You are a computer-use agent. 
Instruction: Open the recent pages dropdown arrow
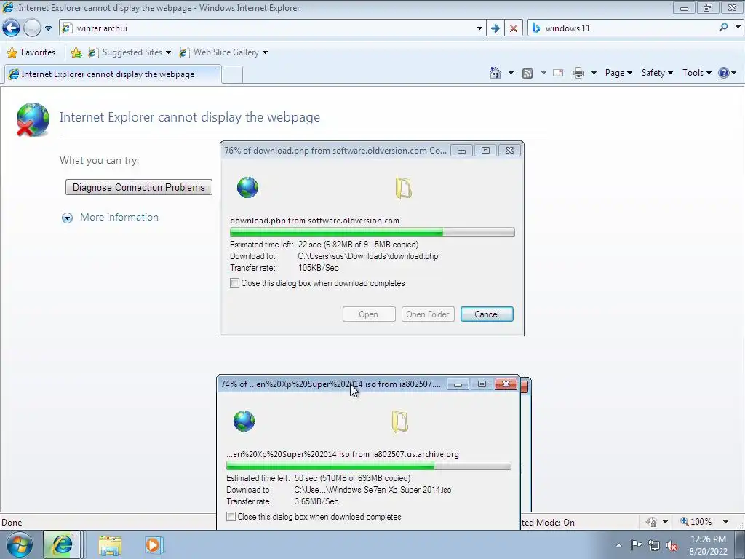point(49,28)
